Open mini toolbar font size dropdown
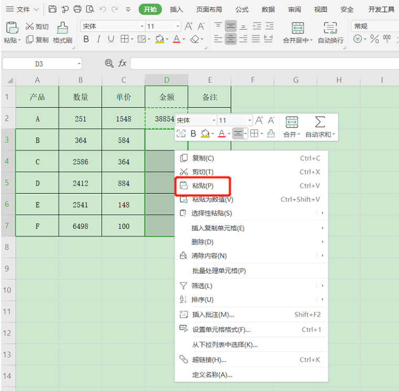The width and height of the screenshot is (399, 391). click(x=249, y=120)
